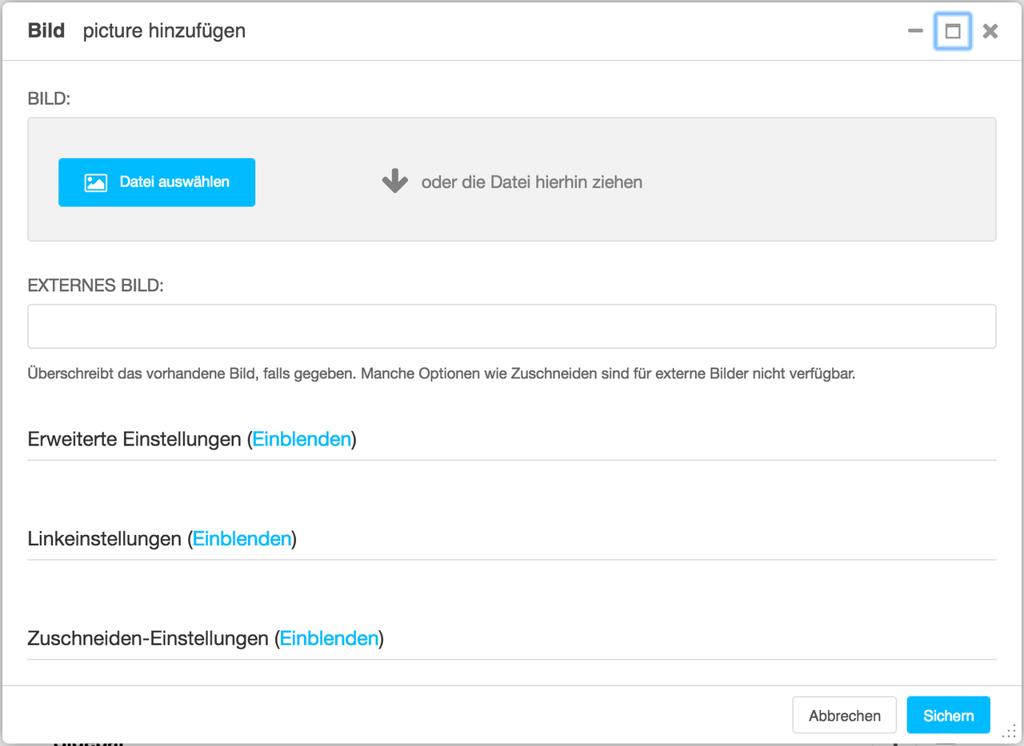Close the Bild dialog with X
The image size is (1024, 746).
(x=990, y=31)
